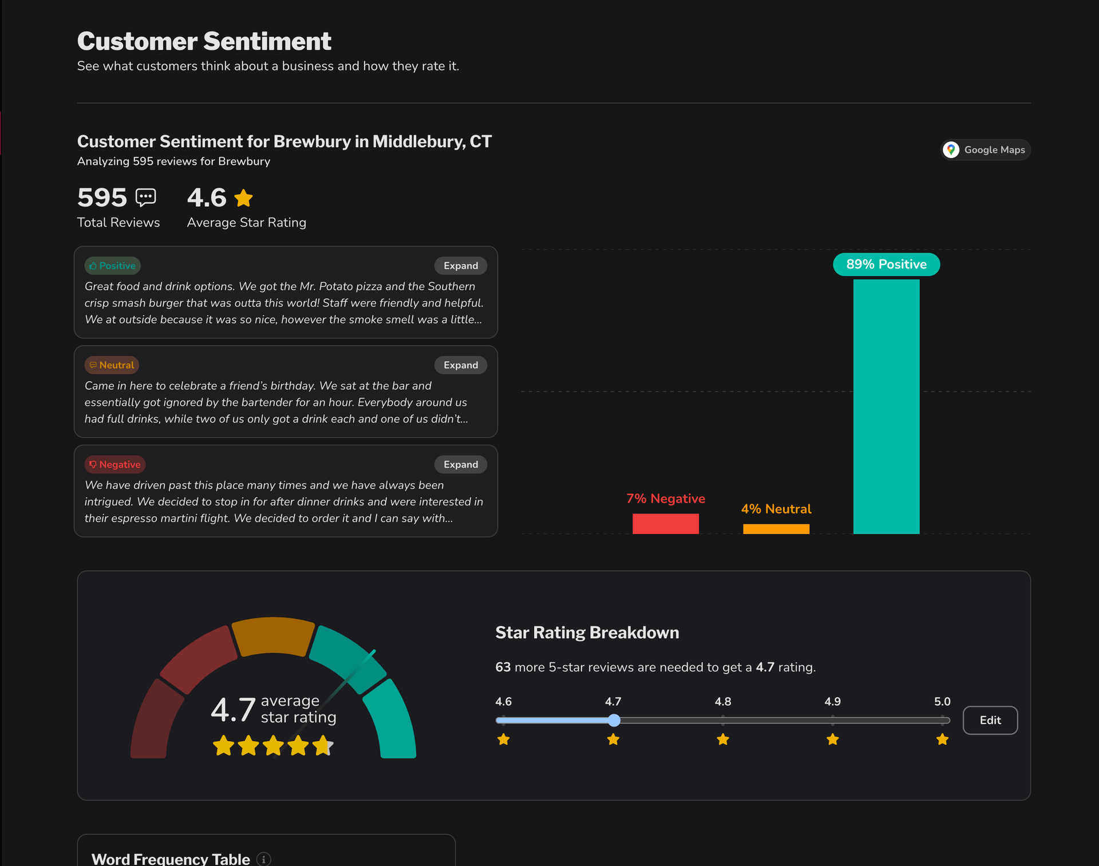Image resolution: width=1099 pixels, height=866 pixels.
Task: Click the Word Frequency Table heading
Action: click(171, 859)
